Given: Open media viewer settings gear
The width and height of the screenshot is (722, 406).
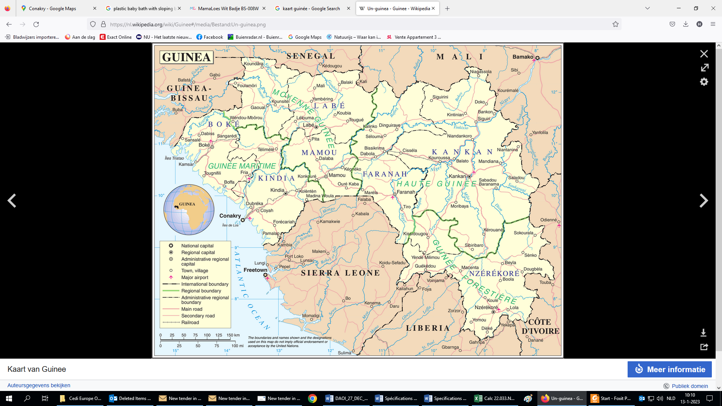Looking at the screenshot, I should tap(704, 82).
